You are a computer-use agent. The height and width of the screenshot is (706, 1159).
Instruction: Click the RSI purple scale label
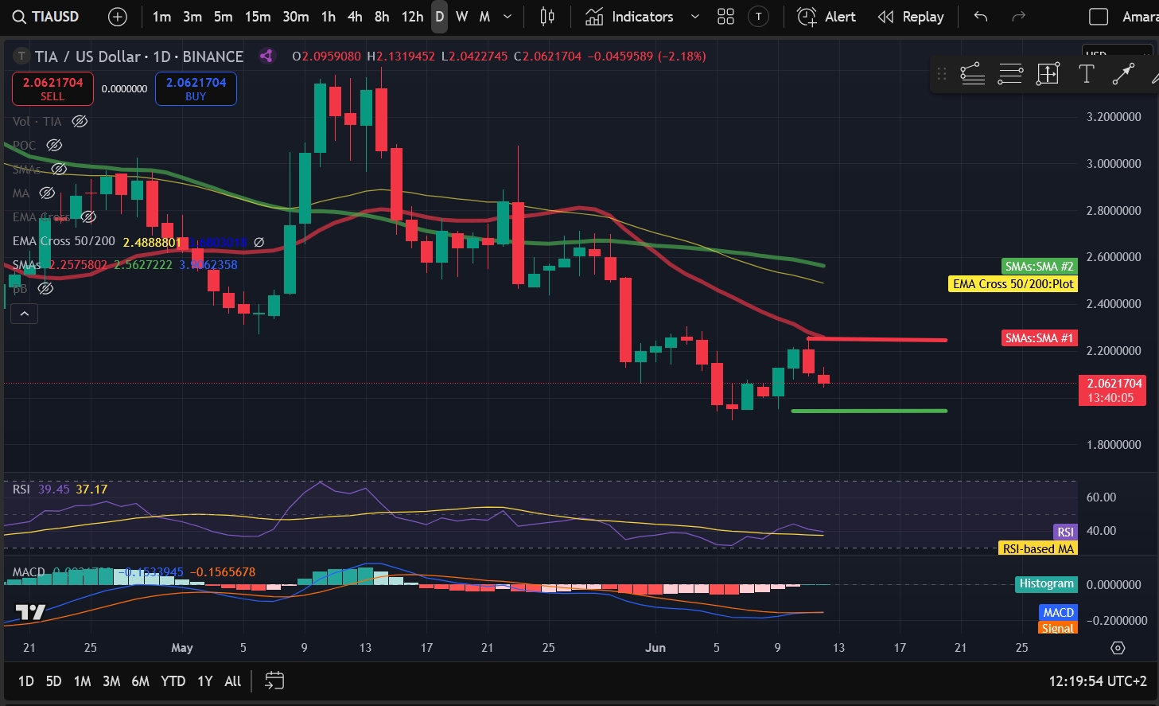(x=1065, y=532)
